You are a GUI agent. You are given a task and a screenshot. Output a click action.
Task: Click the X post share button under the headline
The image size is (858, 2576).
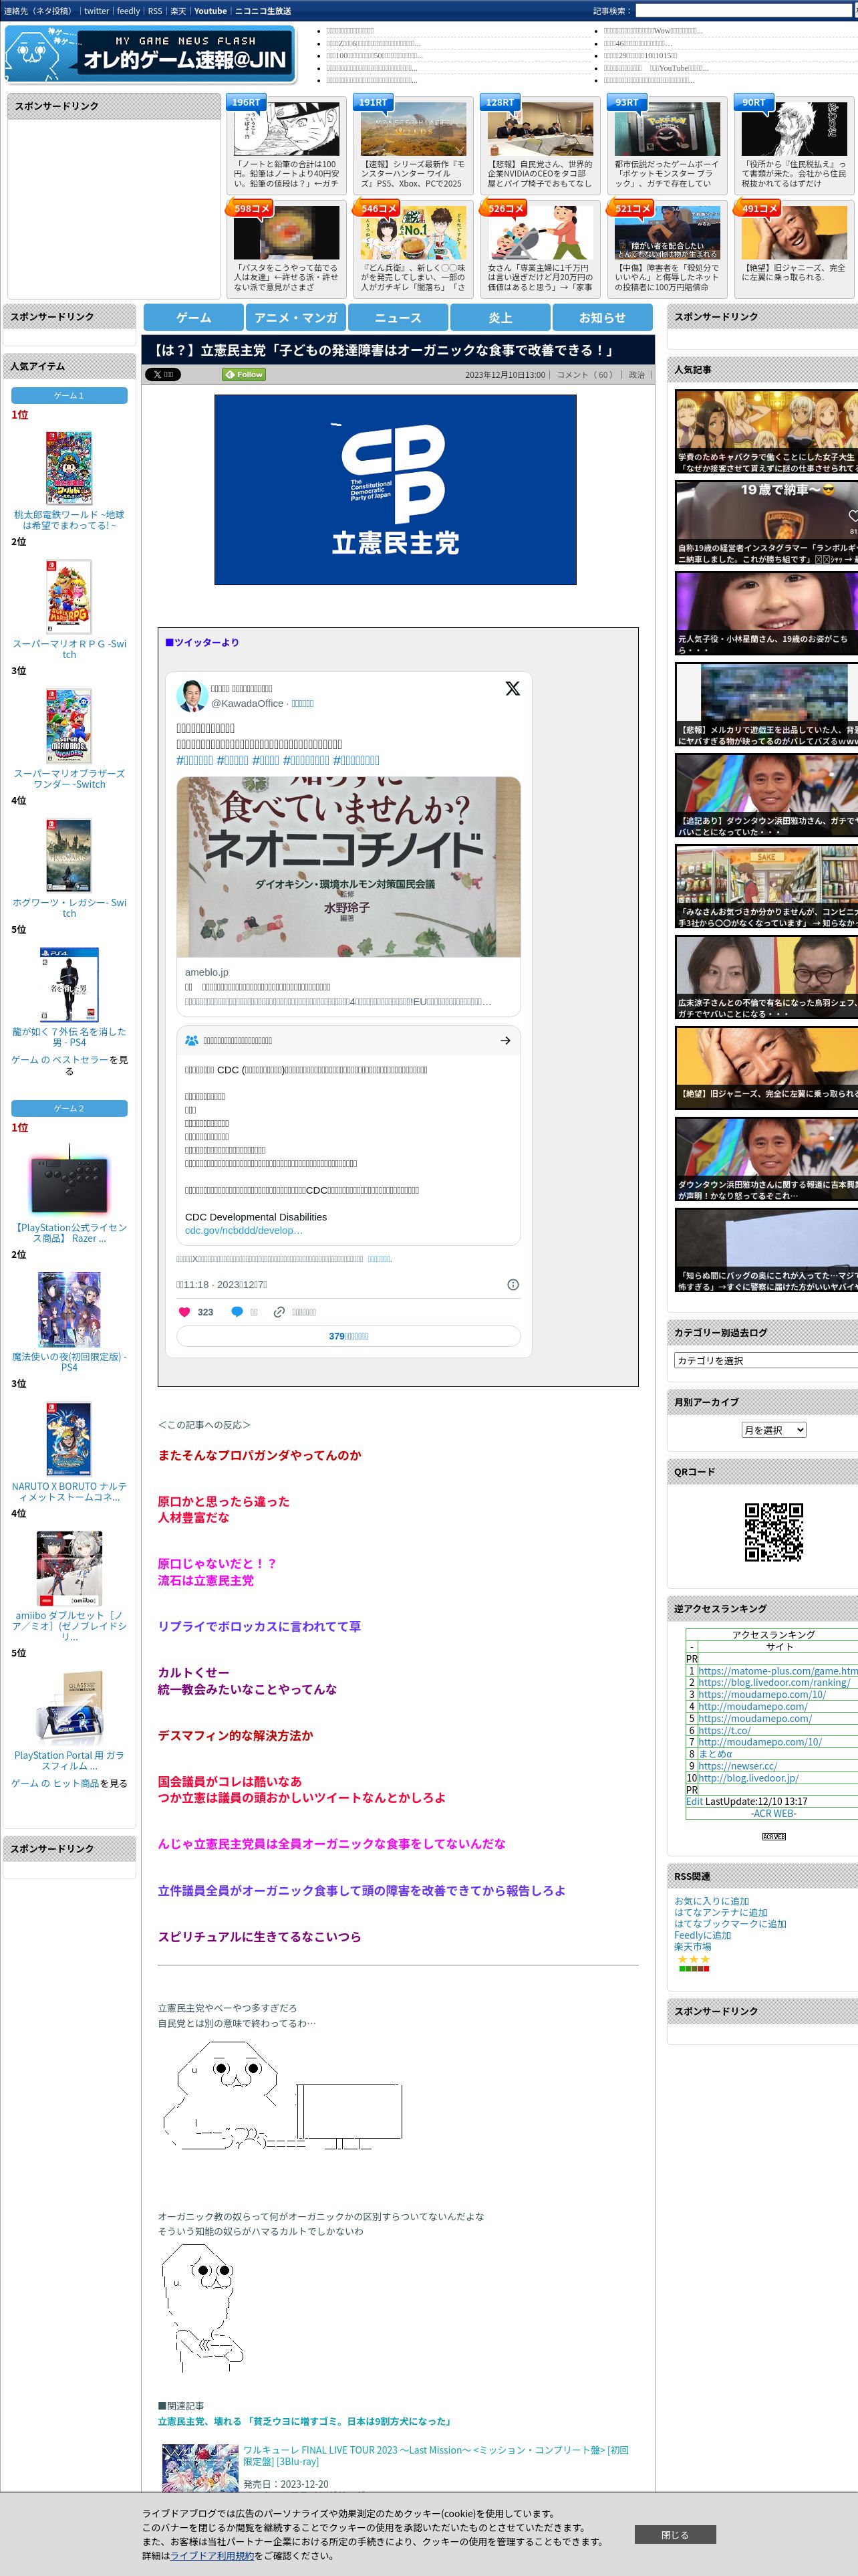(163, 374)
